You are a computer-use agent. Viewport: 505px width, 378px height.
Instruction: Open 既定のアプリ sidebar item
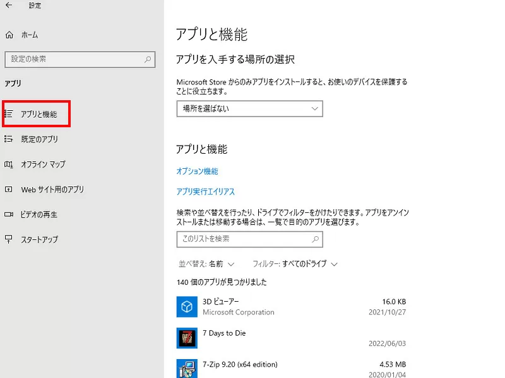point(39,139)
